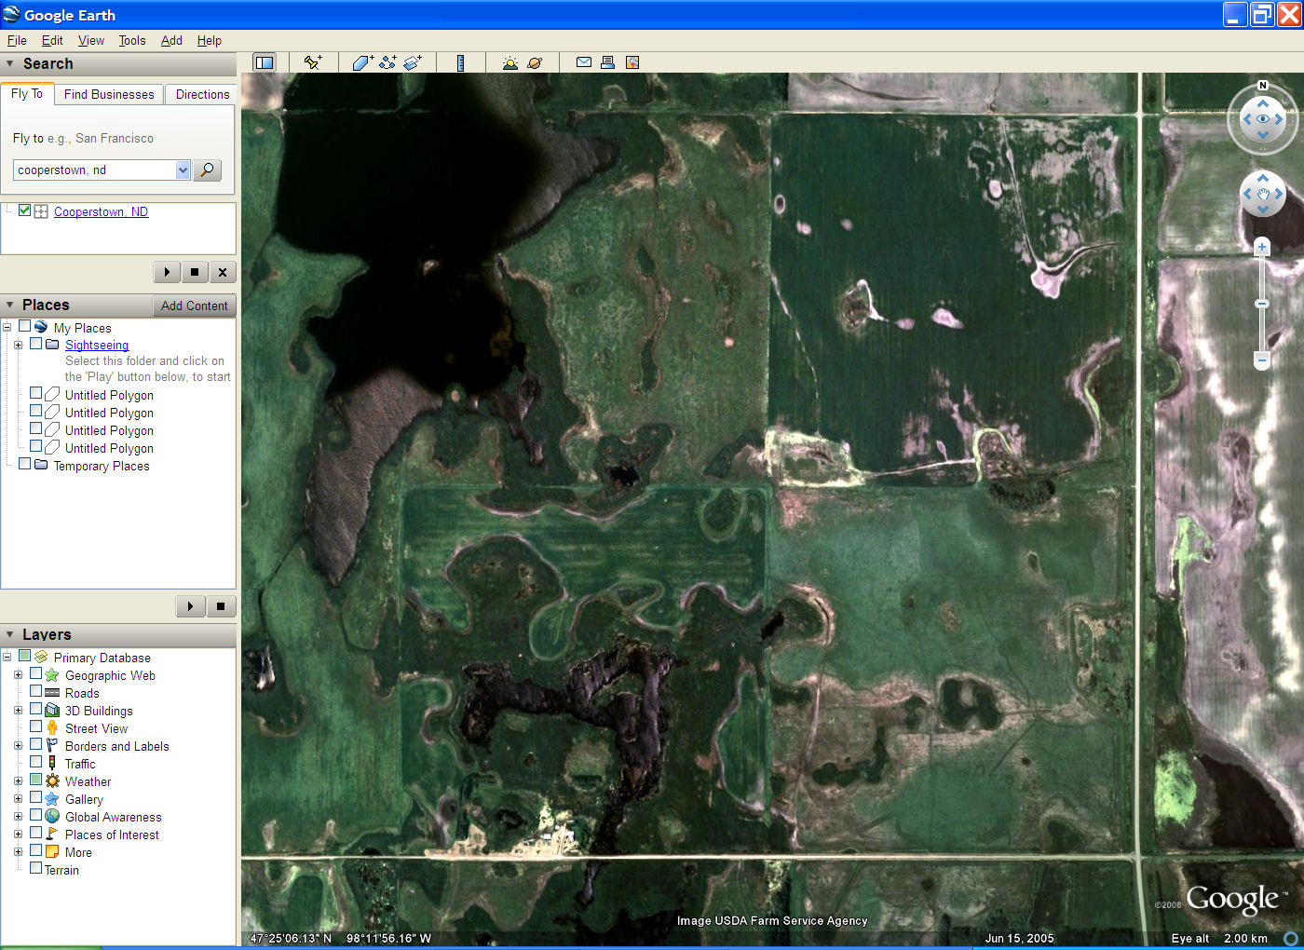Screen dimensions: 1304x950
Task: Open the Fly To search history dropdown
Action: click(183, 170)
